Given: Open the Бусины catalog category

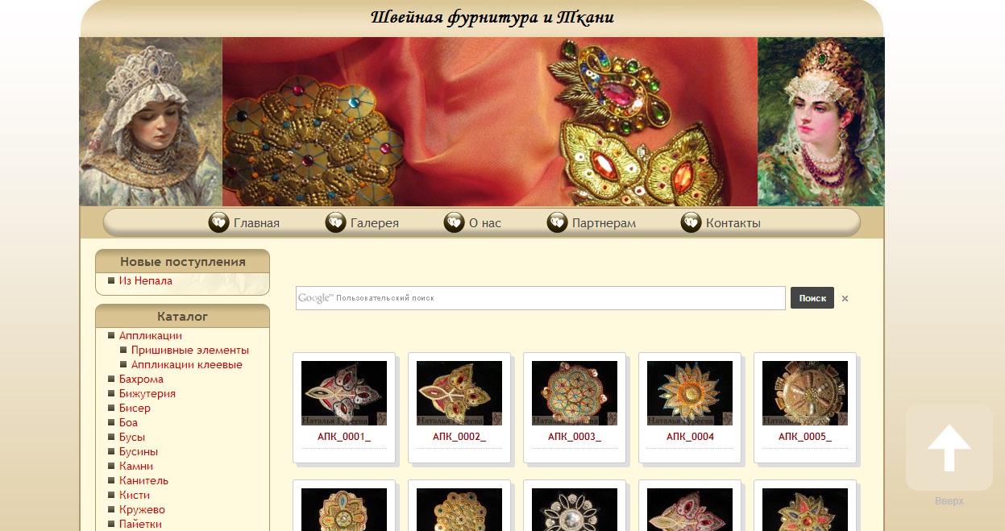Looking at the screenshot, I should [139, 452].
